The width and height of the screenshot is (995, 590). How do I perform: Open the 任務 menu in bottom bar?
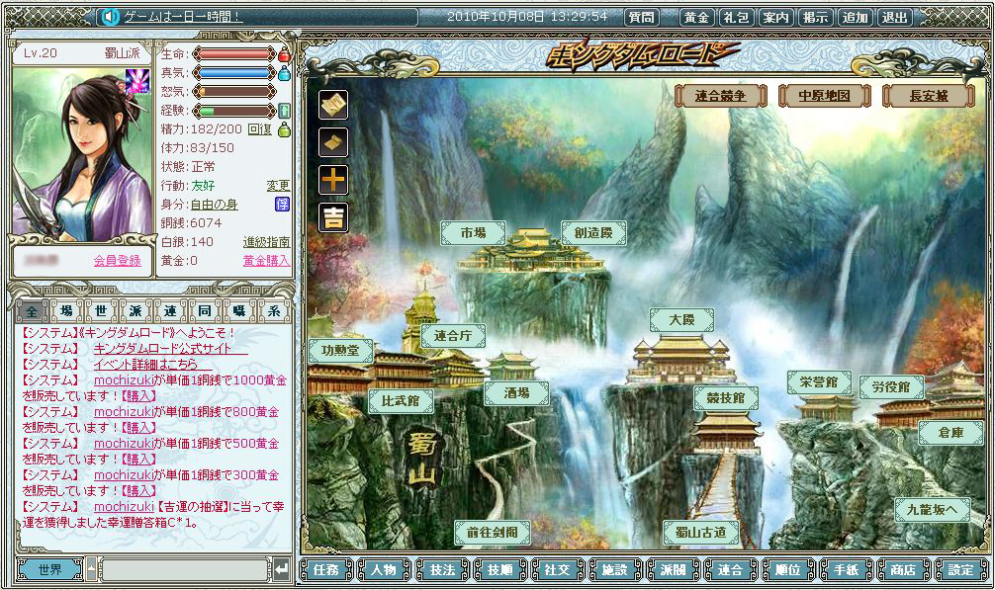click(325, 570)
